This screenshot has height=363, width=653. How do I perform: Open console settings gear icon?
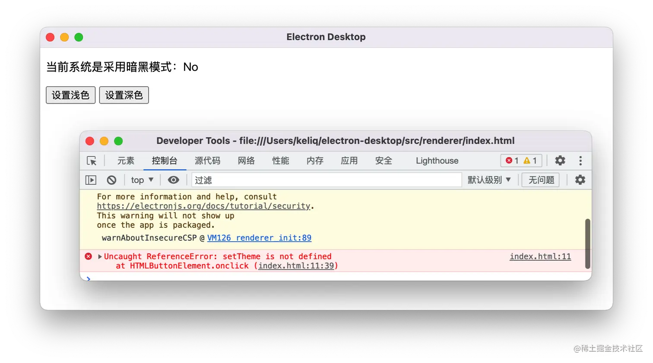[580, 180]
